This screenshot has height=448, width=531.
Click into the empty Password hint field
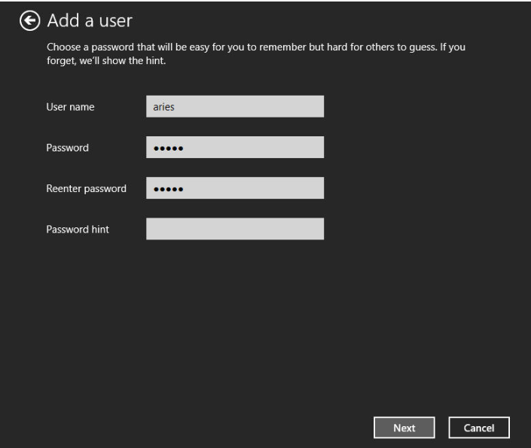[235, 229]
